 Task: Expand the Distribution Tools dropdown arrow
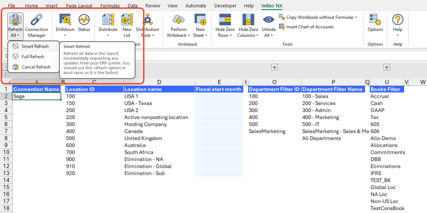[x=153, y=35]
